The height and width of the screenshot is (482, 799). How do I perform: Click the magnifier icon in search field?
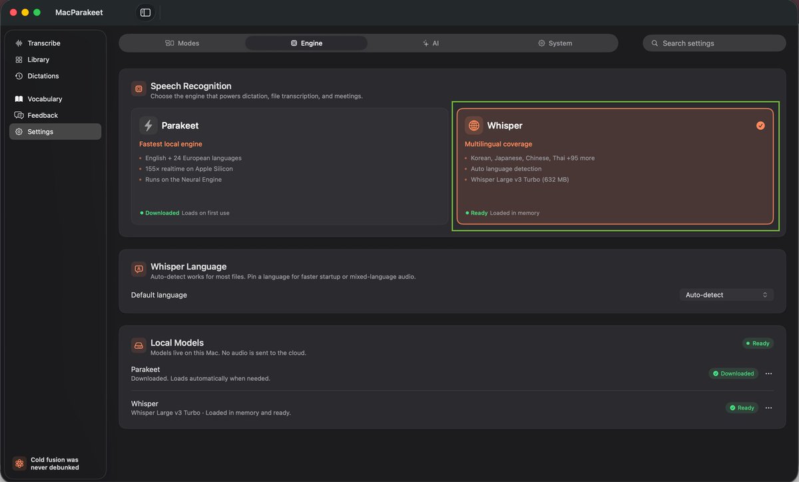(655, 43)
